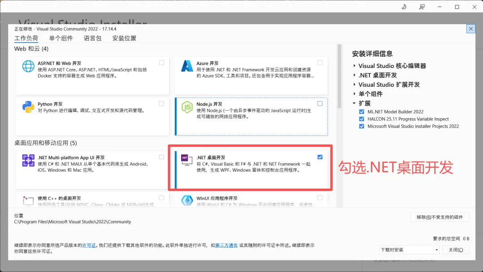Uncheck Microsoft Visual Studio Installer Projects 2022
Screen dimensions: 483x272
[362, 126]
